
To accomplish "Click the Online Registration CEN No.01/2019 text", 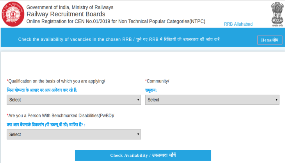I will [x=116, y=21].
